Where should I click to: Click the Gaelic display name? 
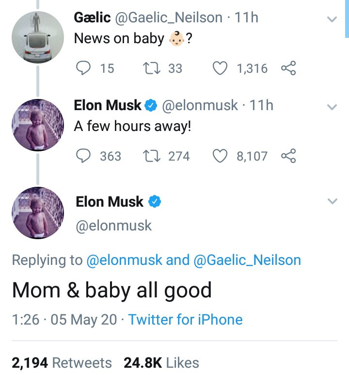pyautogui.click(x=91, y=17)
